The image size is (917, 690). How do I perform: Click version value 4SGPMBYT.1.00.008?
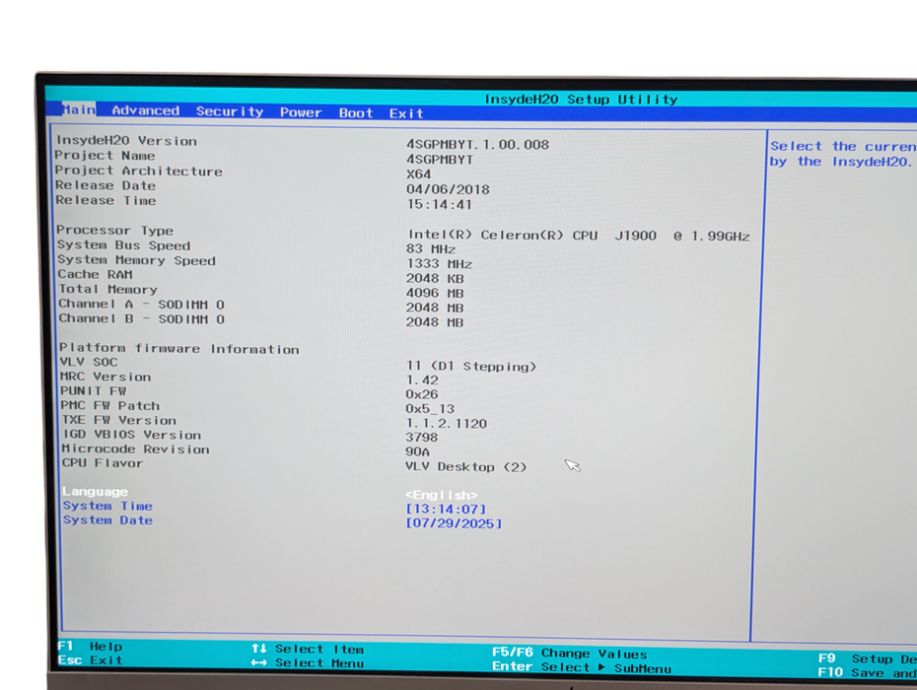click(478, 145)
